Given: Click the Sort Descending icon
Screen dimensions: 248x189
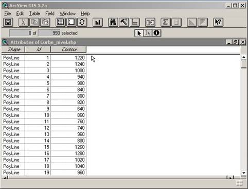Looking at the screenshot, I should coord(203,22).
